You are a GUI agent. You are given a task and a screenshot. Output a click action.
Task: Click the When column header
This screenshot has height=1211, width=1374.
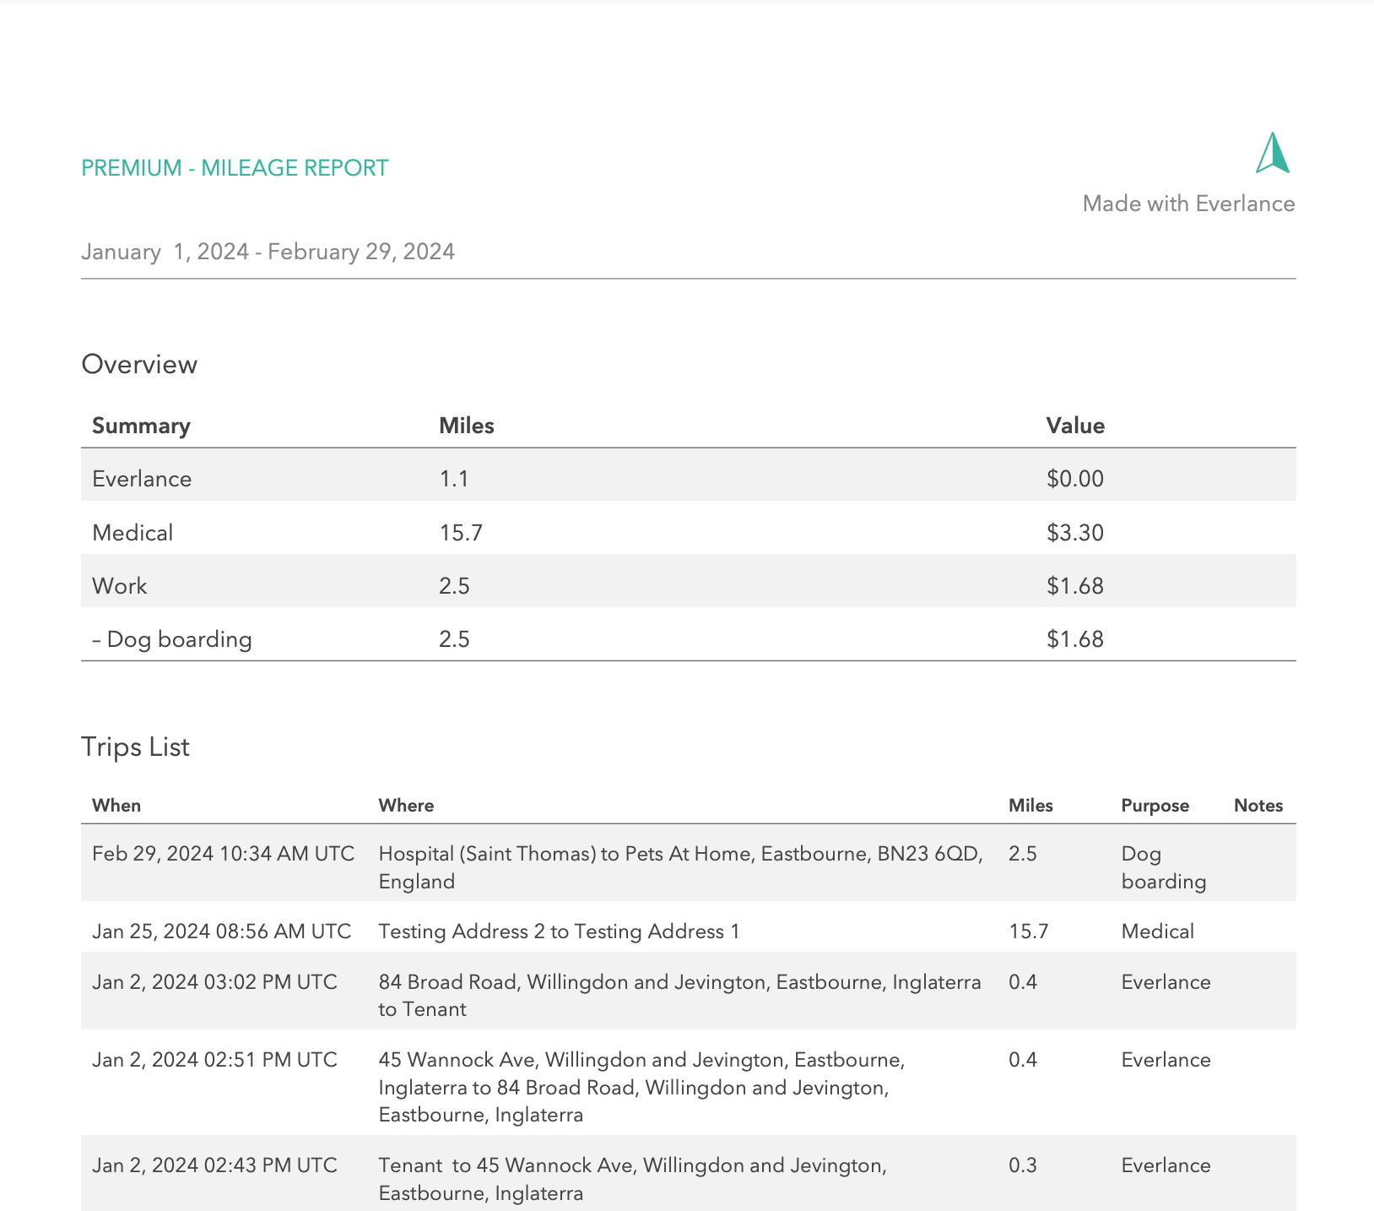[116, 806]
